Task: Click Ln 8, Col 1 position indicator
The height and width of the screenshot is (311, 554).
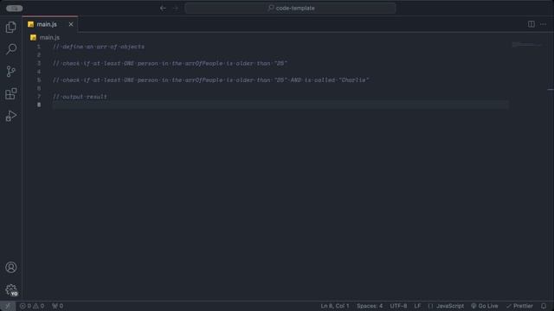Action: click(335, 306)
